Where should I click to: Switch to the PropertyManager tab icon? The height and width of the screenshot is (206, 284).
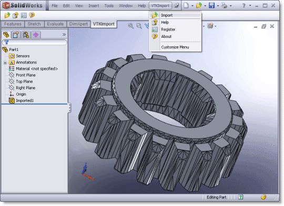tap(16, 35)
